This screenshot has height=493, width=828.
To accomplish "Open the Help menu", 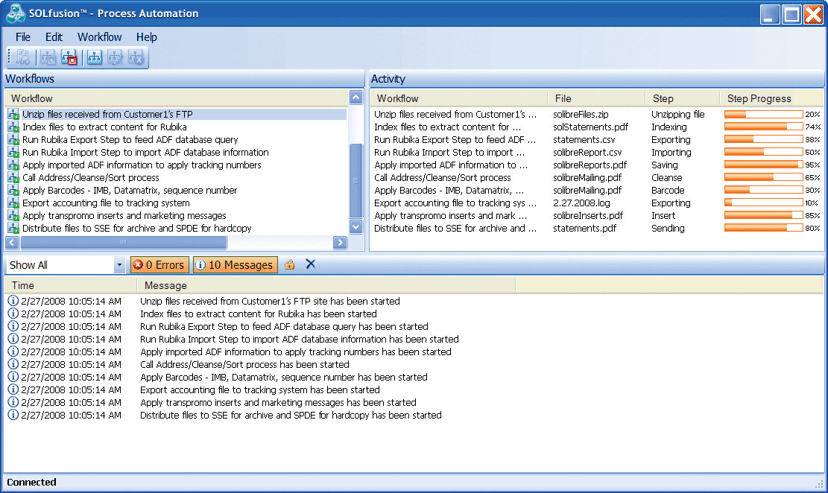I will (x=147, y=37).
